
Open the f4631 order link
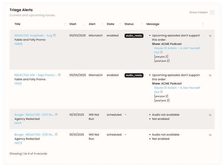click(x=18, y=83)
